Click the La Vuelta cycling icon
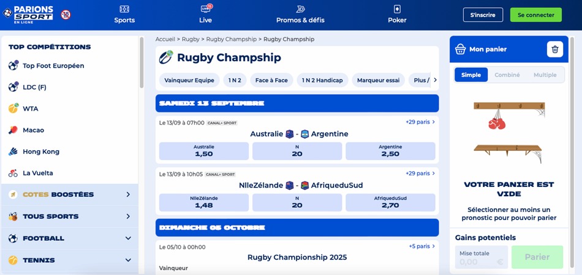 click(13, 173)
